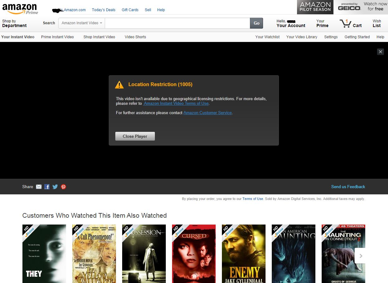The height and width of the screenshot is (283, 388).
Task: Expand the Amazon Instant Video search dropdown
Action: click(x=82, y=23)
